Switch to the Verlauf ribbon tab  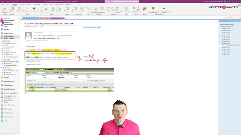click(x=29, y=5)
